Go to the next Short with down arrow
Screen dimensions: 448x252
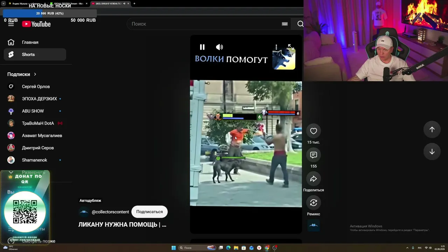[x=432, y=152]
